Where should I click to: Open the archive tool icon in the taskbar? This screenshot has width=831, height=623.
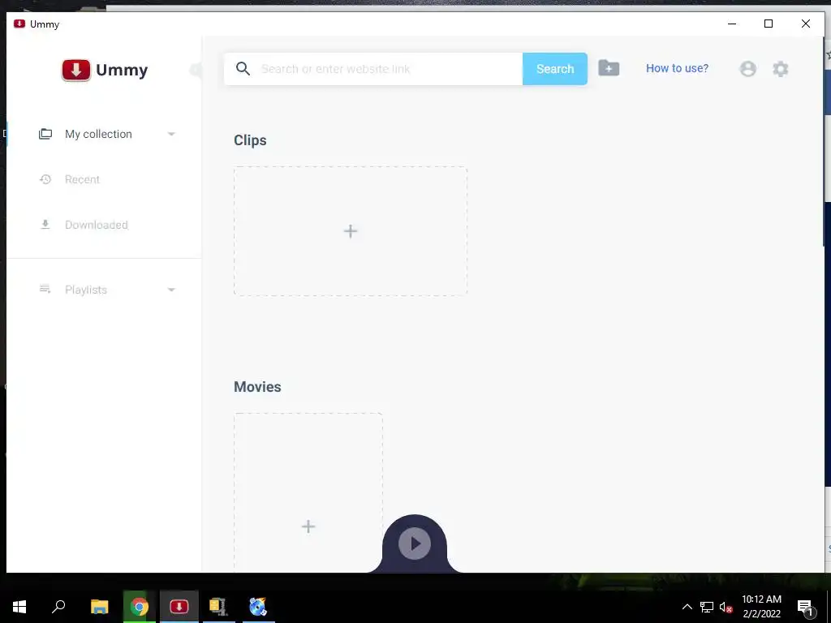point(218,607)
